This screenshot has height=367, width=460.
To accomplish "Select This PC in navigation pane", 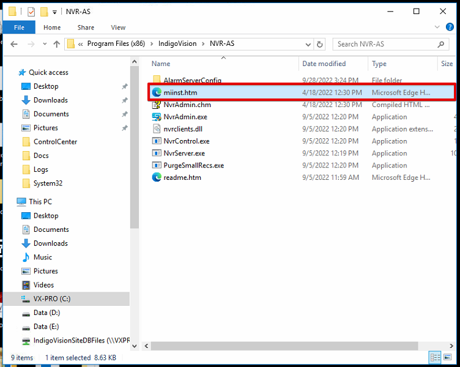I will (x=40, y=201).
